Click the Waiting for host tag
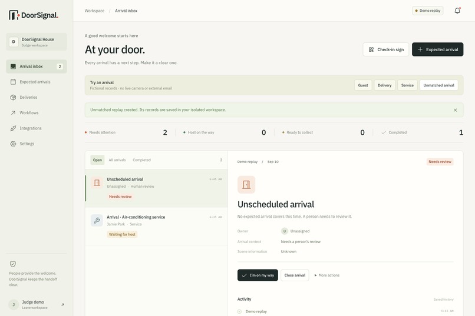Viewport: 475px width, 316px height. tap(122, 234)
